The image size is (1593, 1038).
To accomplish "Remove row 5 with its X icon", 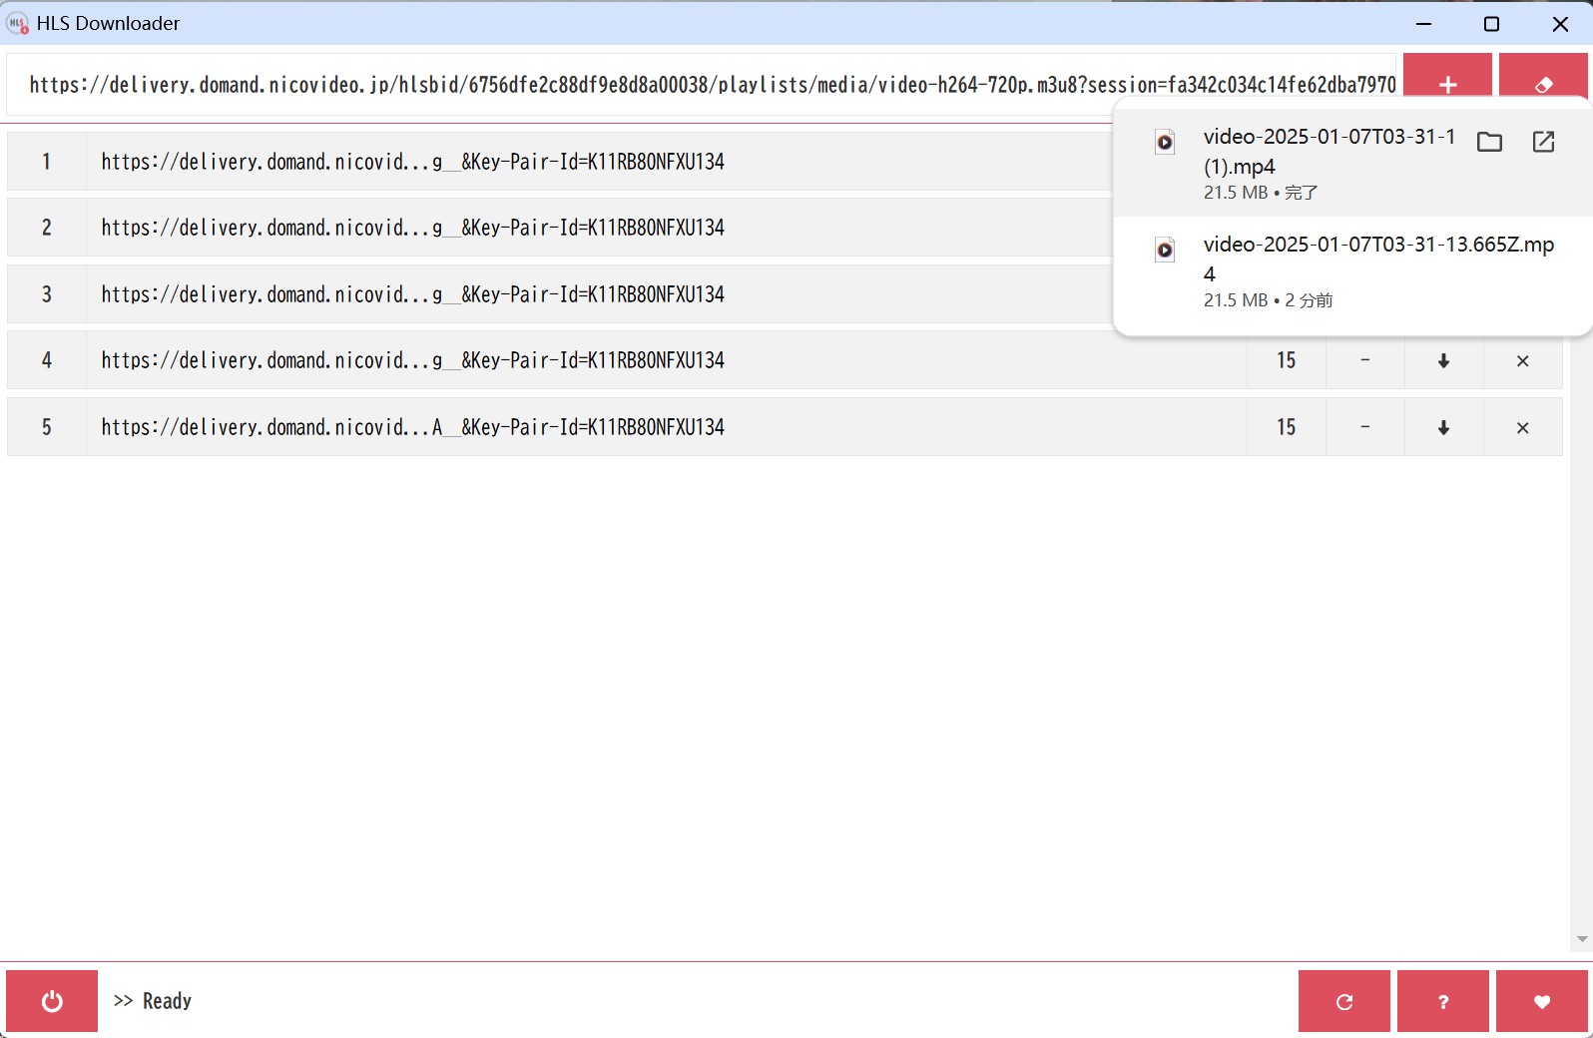I will click(1522, 427).
